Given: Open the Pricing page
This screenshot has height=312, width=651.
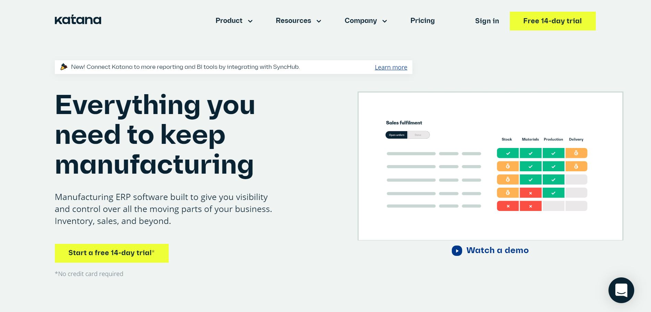Looking at the screenshot, I should click(x=422, y=21).
